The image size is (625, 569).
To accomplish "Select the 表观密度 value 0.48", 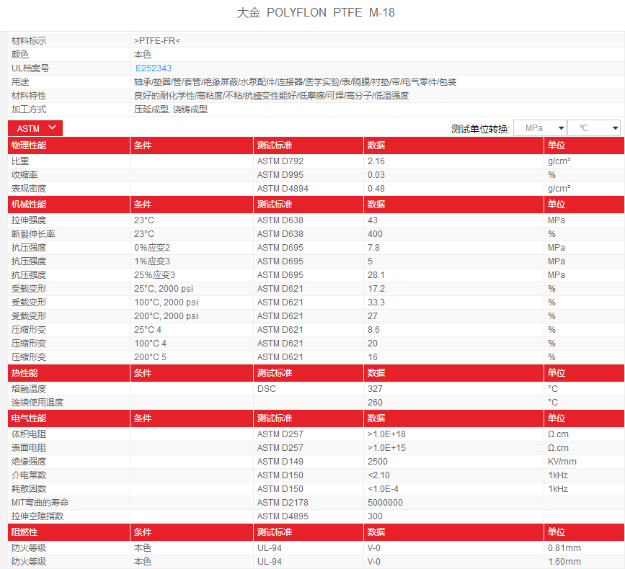I will tap(376, 188).
